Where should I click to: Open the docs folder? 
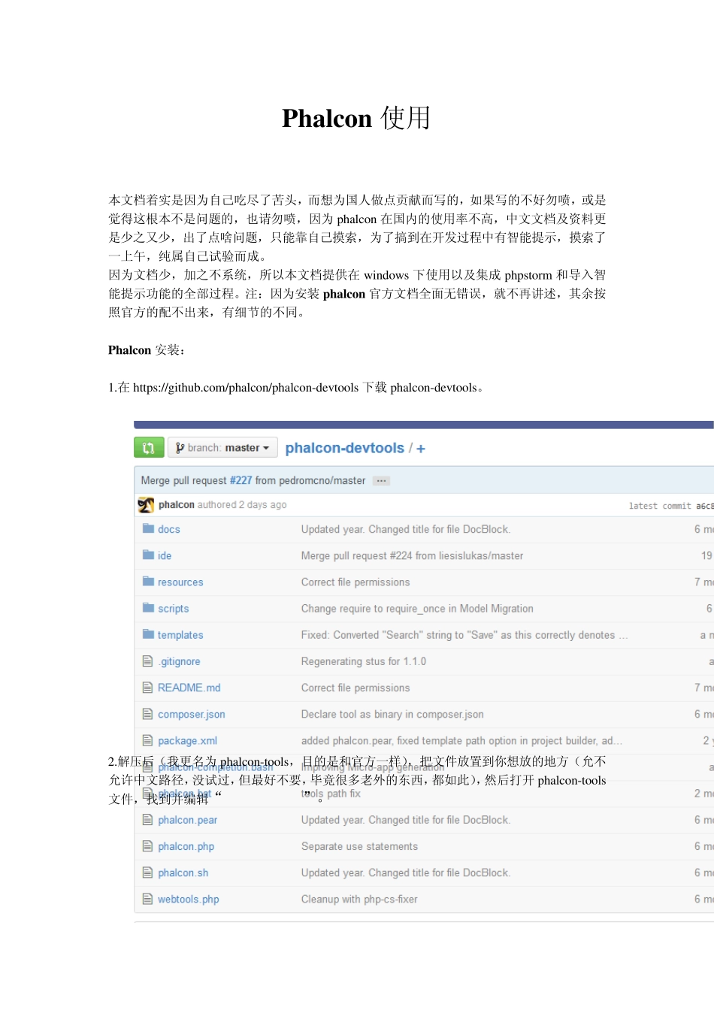tap(169, 529)
